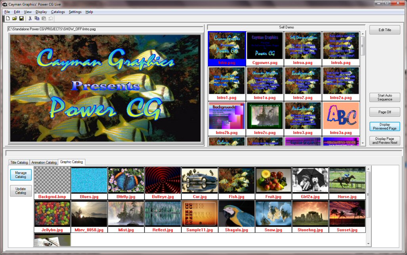Select the Introb.pag page thumbnail
The image size is (407, 255).
pos(341,49)
